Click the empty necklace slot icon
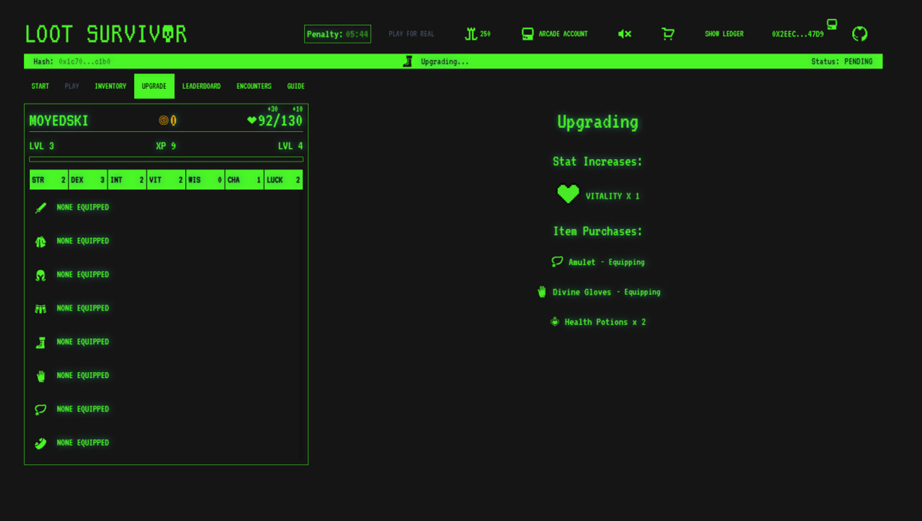This screenshot has width=922, height=521. (41, 410)
